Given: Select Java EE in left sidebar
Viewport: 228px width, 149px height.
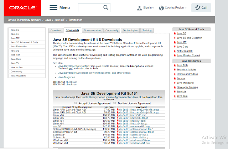Looking at the screenshot, I should click(27, 34).
